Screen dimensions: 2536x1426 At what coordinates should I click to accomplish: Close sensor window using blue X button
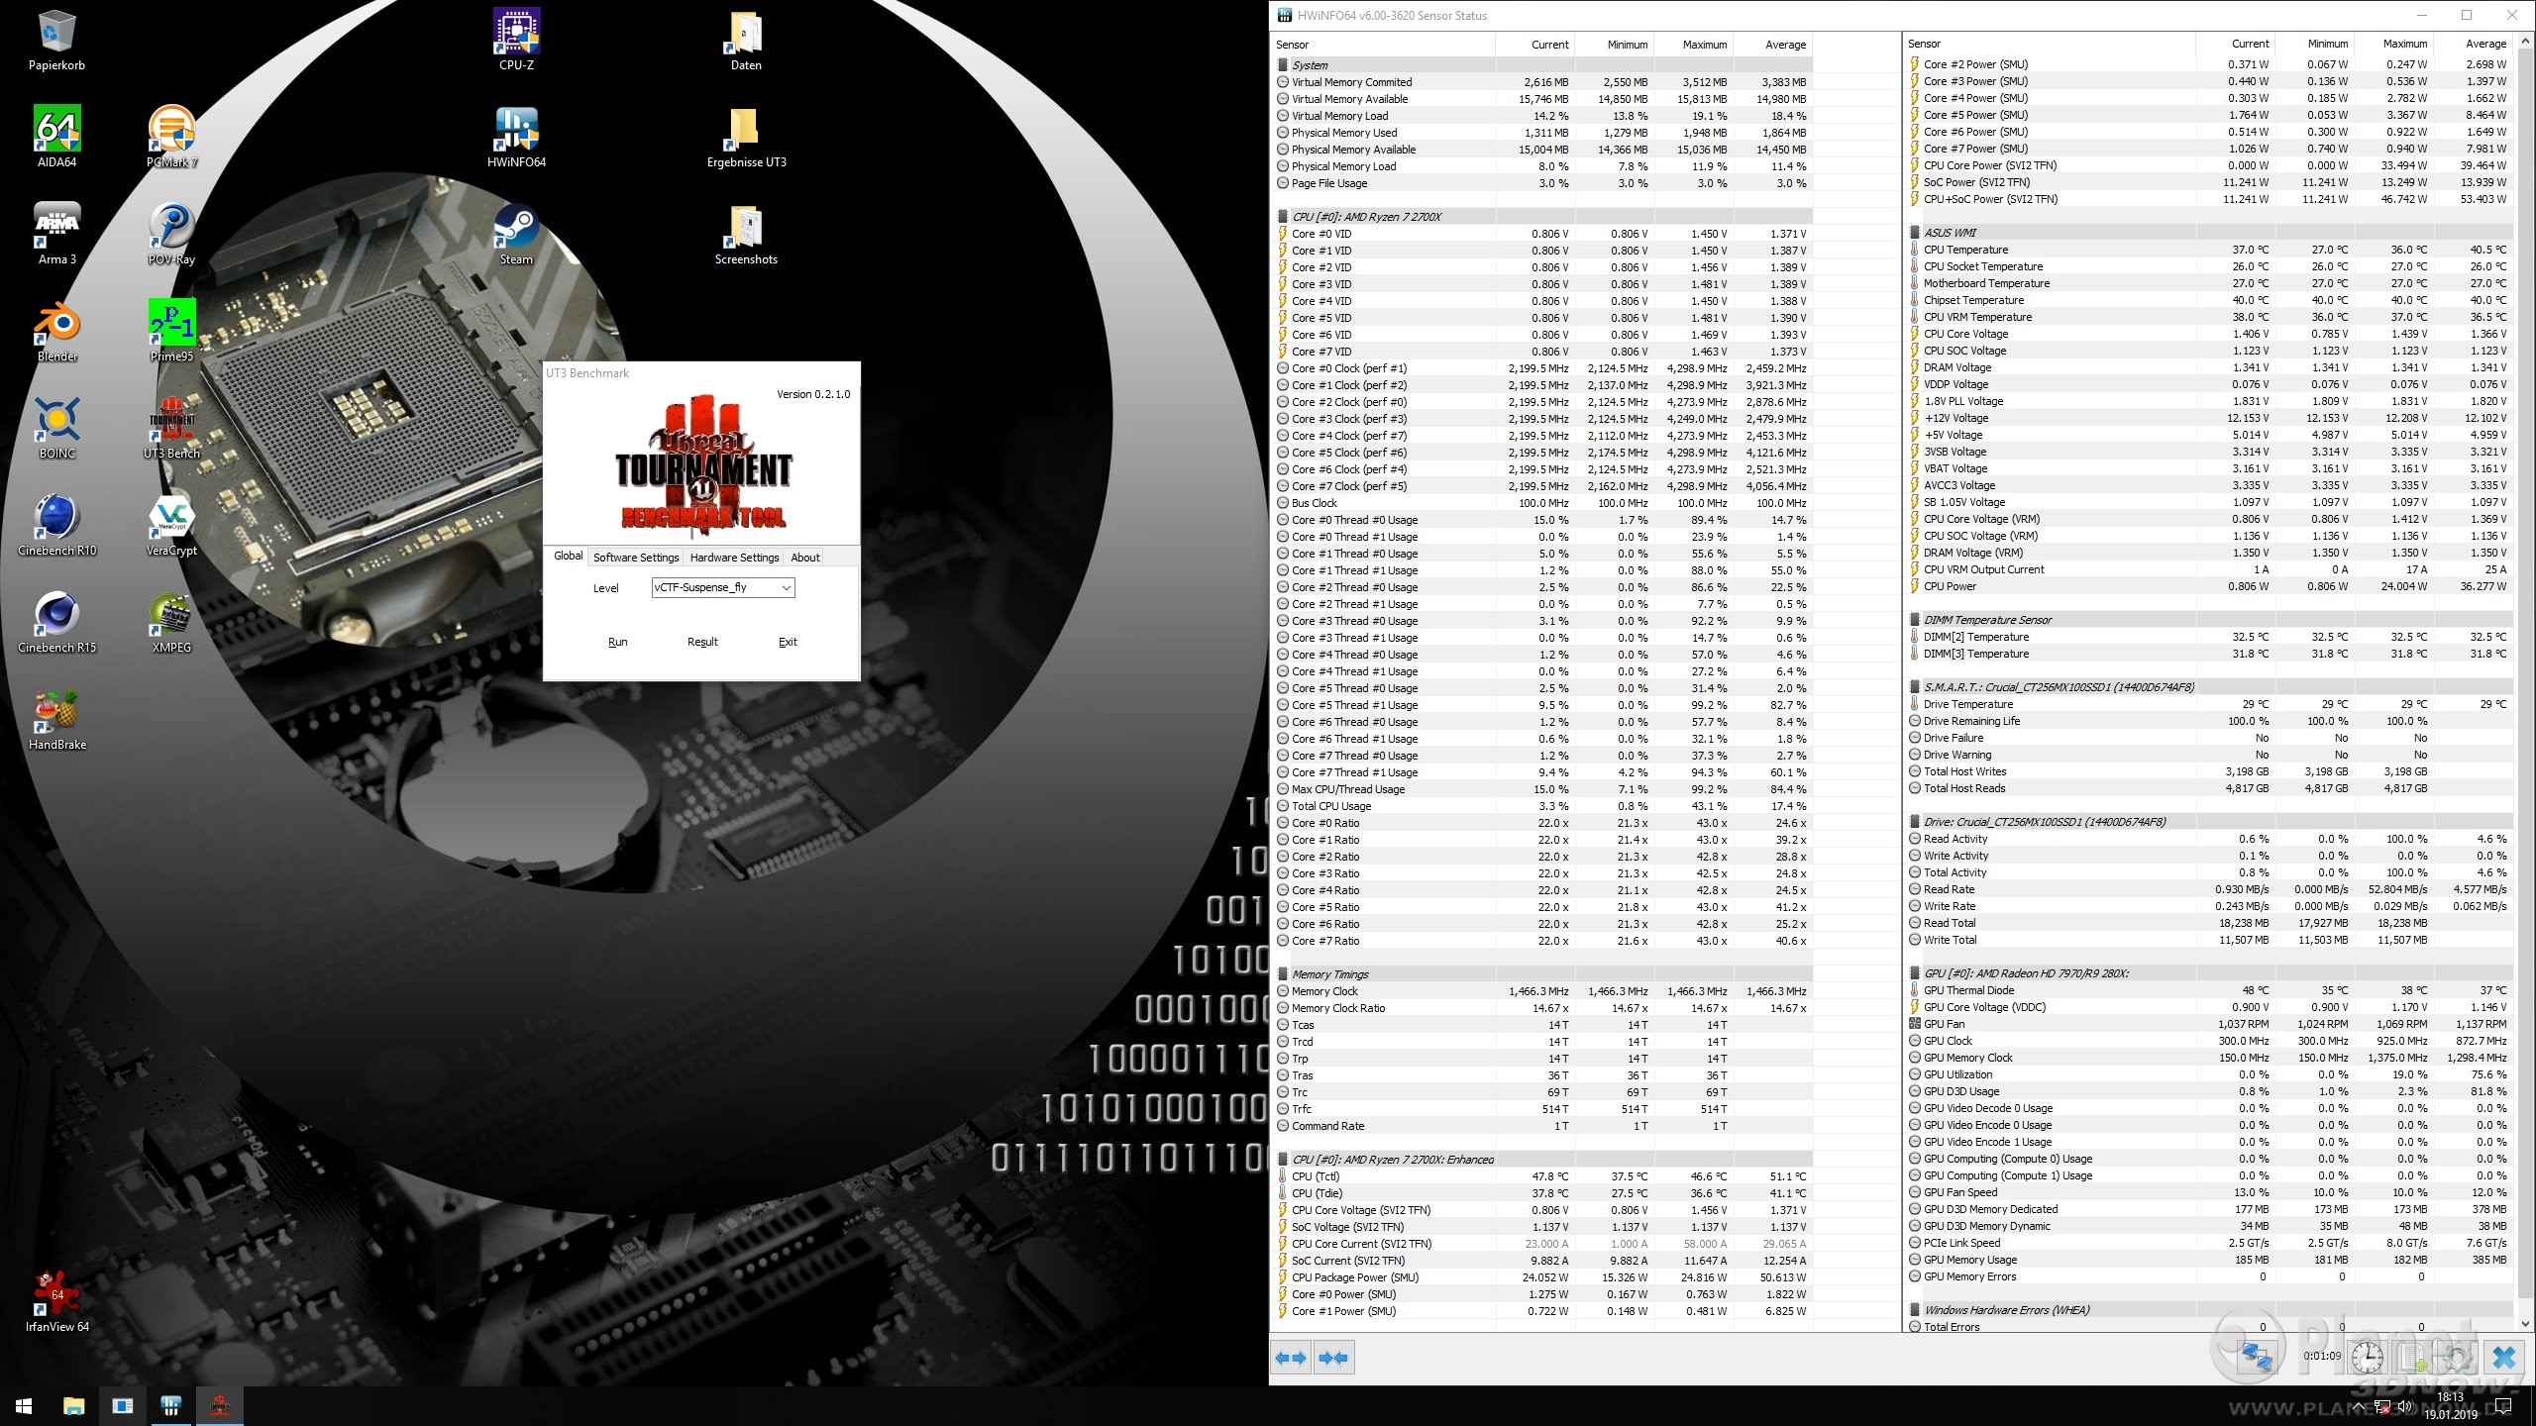click(2503, 1358)
